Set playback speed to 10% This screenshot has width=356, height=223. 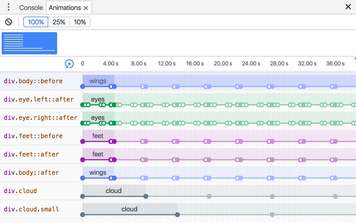click(x=80, y=22)
